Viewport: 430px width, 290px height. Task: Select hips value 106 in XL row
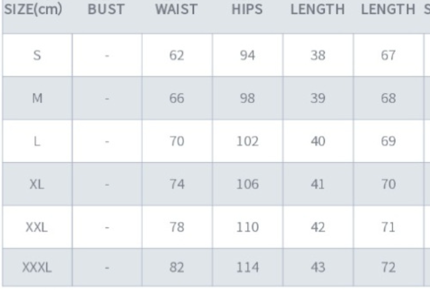click(x=247, y=185)
